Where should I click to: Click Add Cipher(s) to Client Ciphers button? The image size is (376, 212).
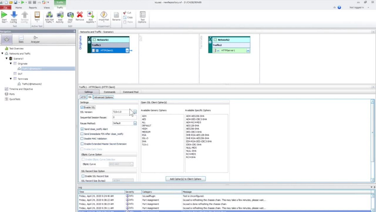(x=186, y=179)
